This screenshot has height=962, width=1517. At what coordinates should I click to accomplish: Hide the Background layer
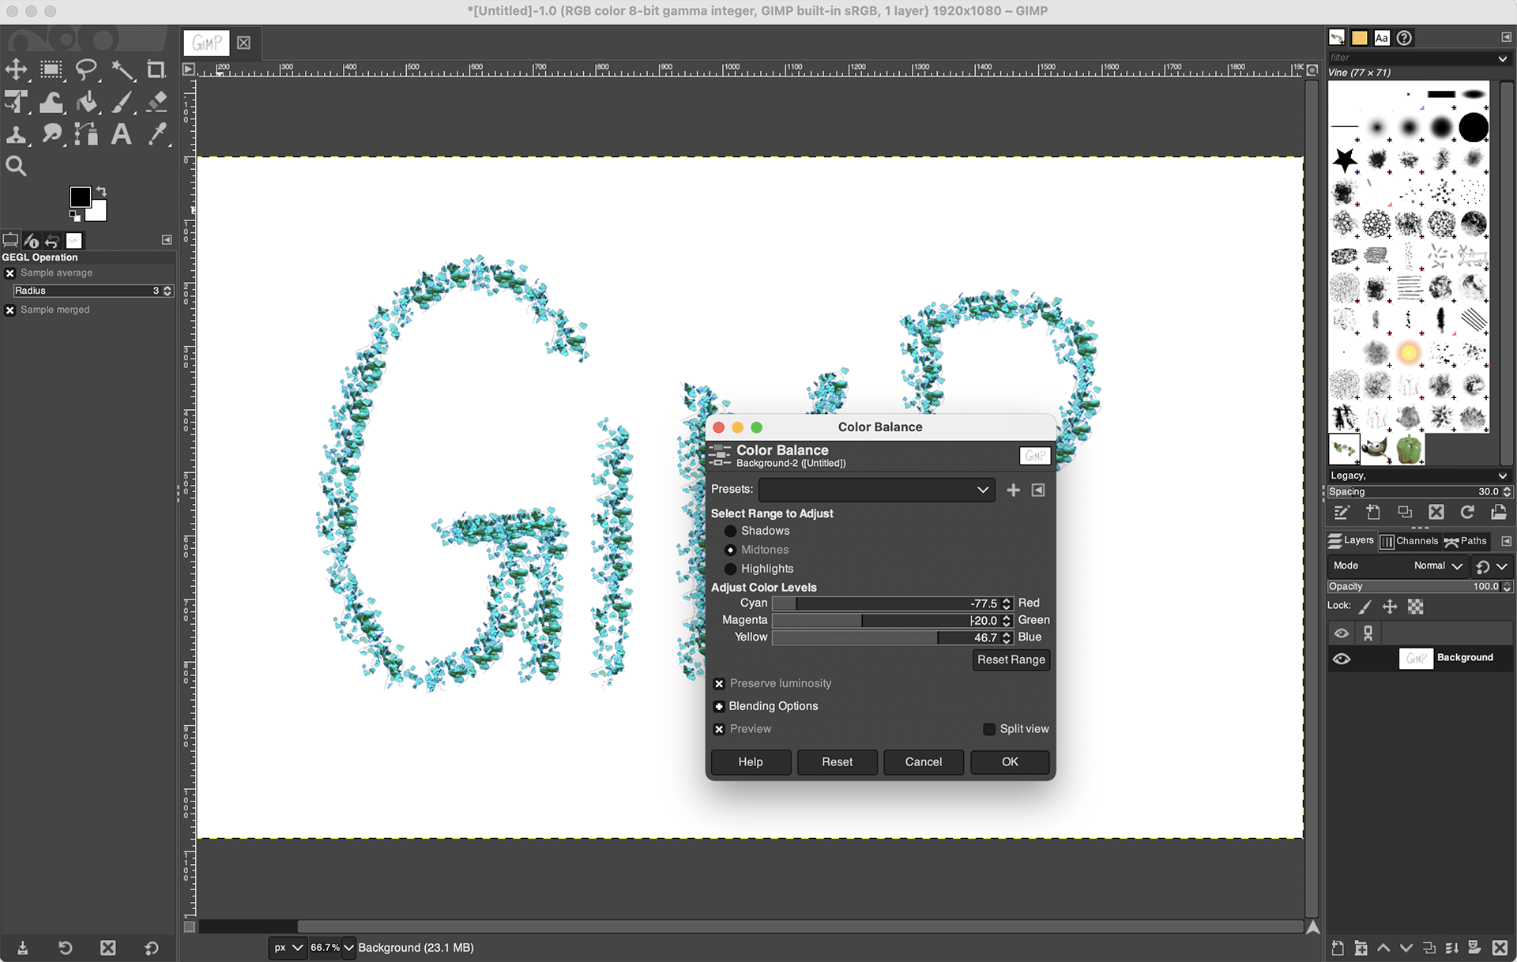pos(1342,658)
